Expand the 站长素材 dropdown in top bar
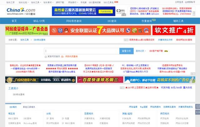This screenshot has width=200, height=127. pos(48,3)
